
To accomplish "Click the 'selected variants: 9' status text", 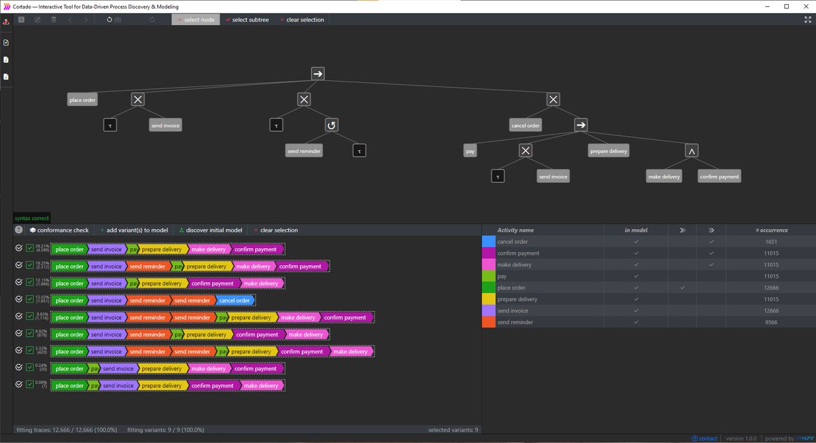I will tap(454, 430).
